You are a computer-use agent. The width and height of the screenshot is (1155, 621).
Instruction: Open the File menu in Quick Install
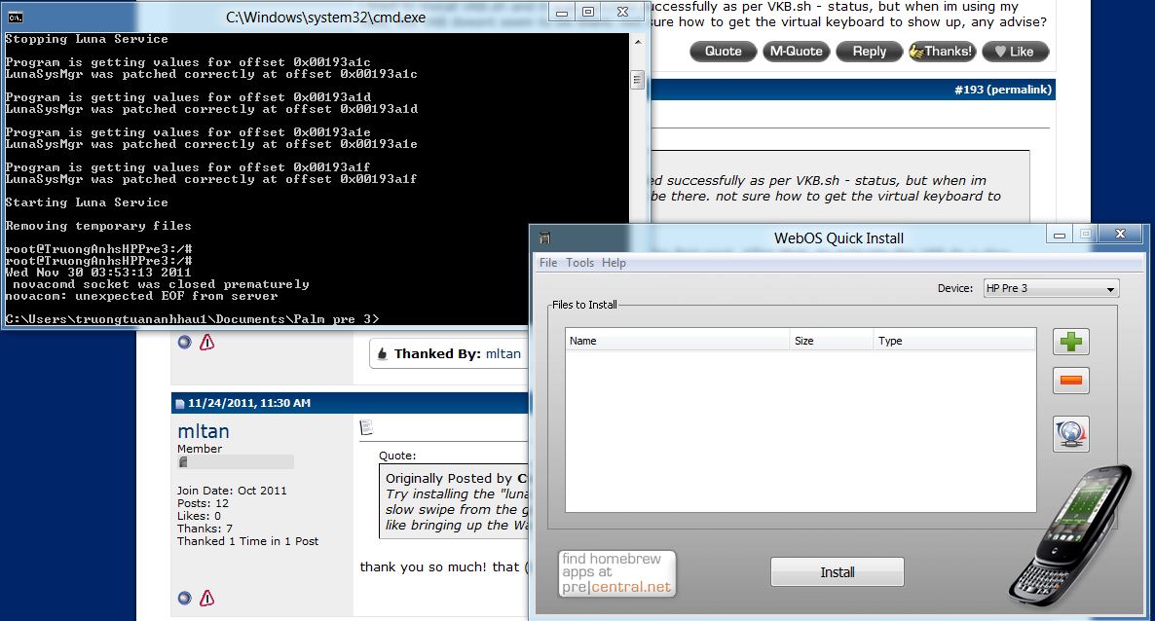[x=548, y=263]
